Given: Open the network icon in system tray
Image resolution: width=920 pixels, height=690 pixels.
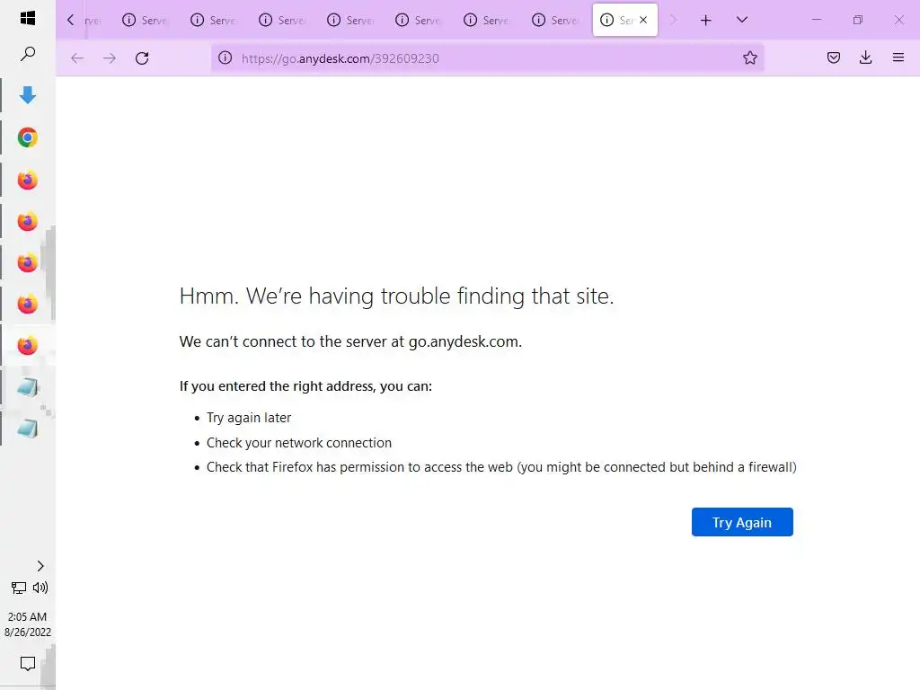Looking at the screenshot, I should point(19,588).
